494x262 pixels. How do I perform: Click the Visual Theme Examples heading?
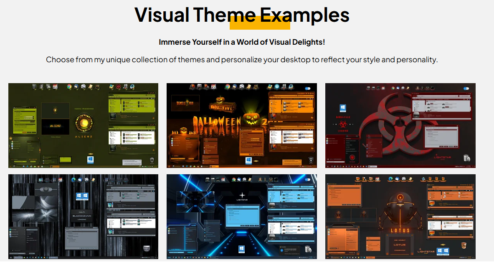point(242,15)
